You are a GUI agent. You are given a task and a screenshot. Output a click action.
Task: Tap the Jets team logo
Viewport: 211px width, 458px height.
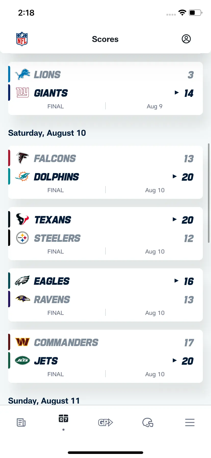[x=22, y=360]
